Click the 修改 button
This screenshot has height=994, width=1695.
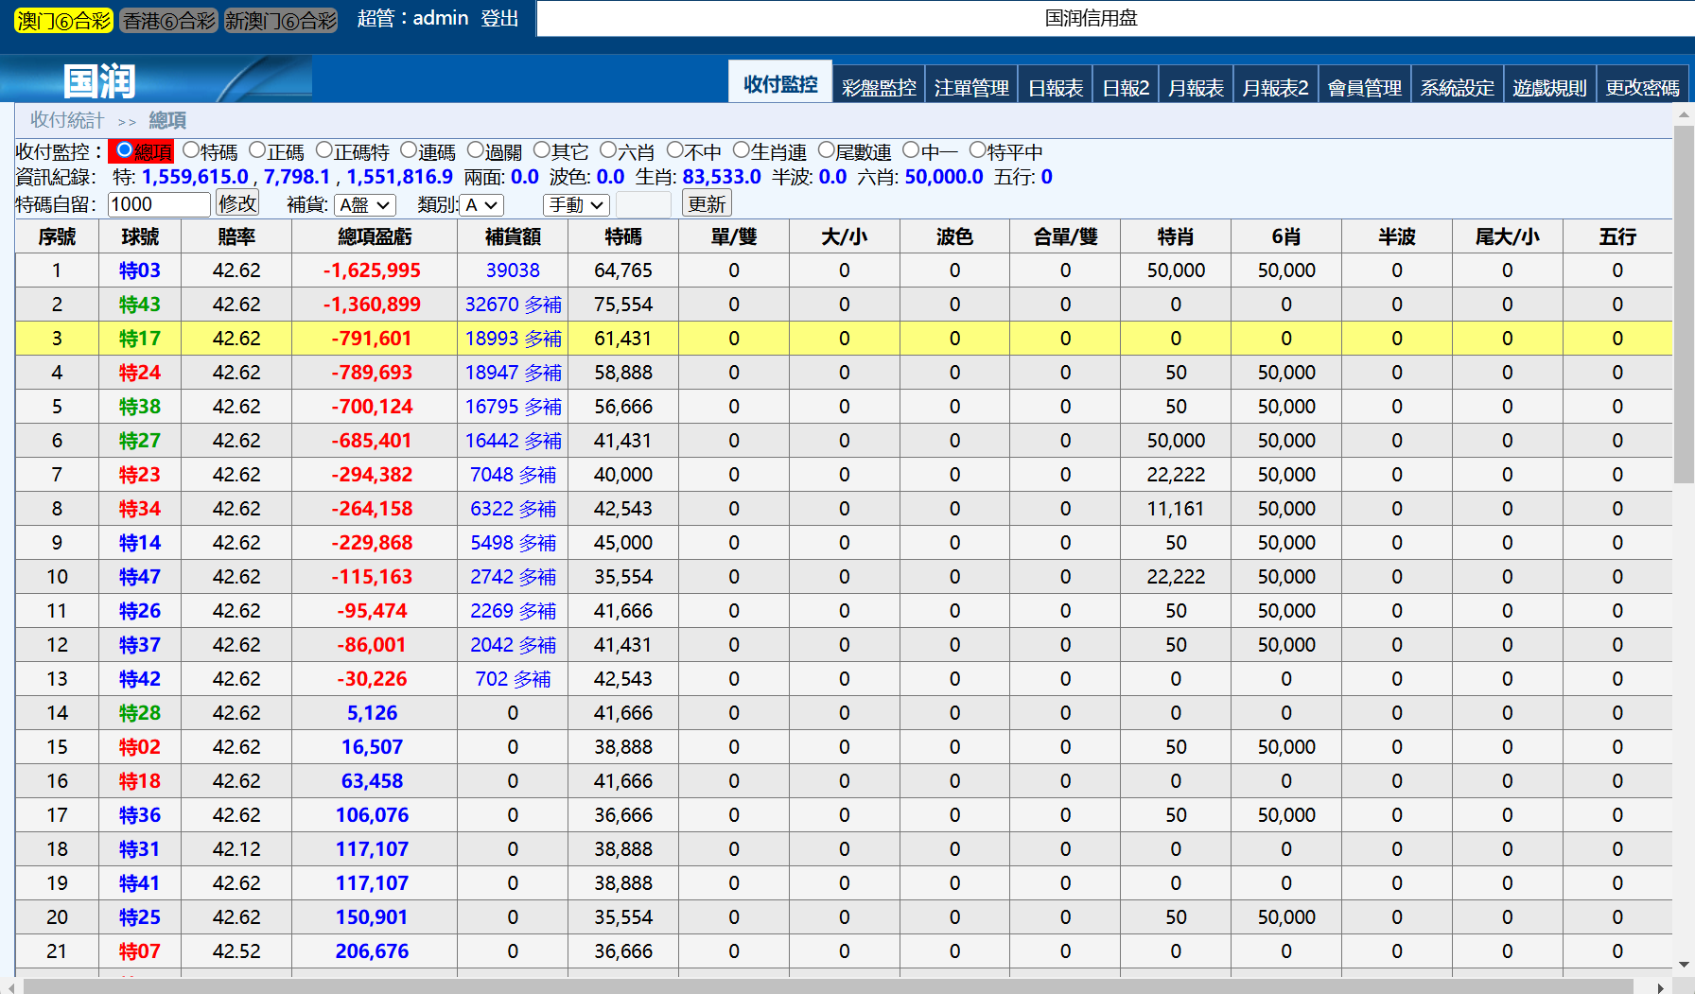236,203
